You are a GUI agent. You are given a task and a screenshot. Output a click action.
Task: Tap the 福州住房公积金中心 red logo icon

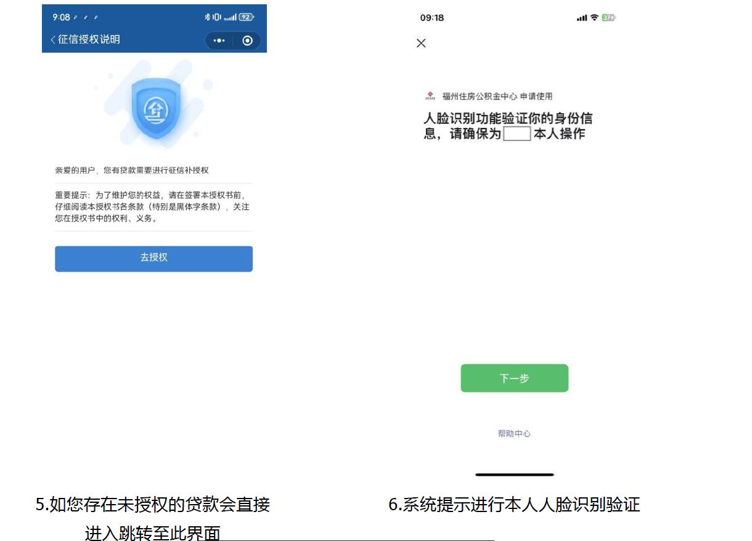(x=430, y=96)
